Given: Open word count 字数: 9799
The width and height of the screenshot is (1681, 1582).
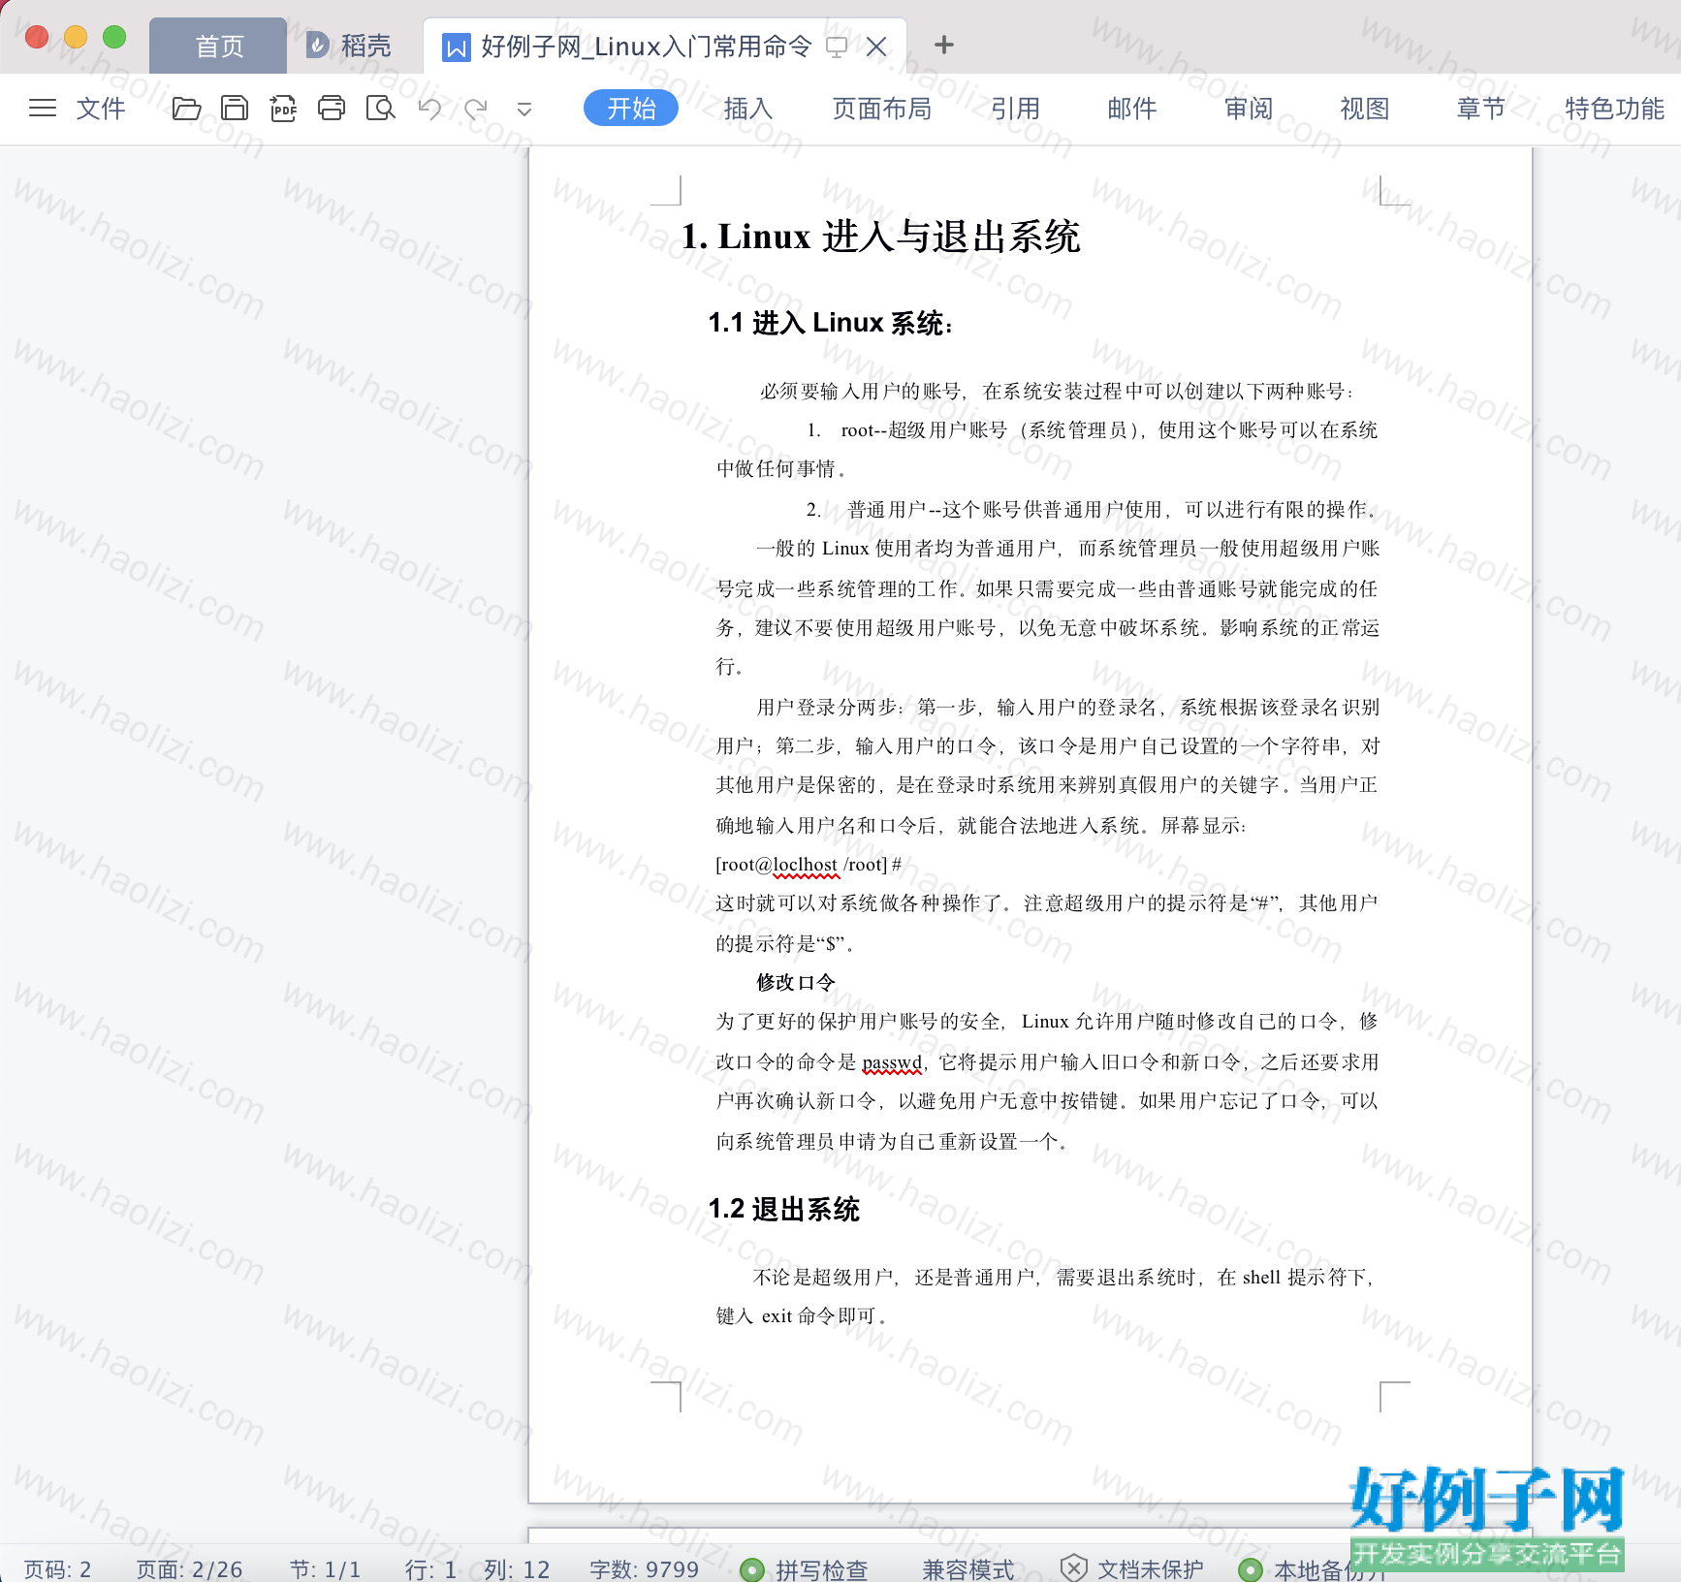Looking at the screenshot, I should point(644,1569).
